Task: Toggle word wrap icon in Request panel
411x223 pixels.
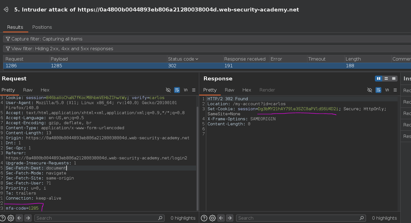Action: [x=177, y=90]
